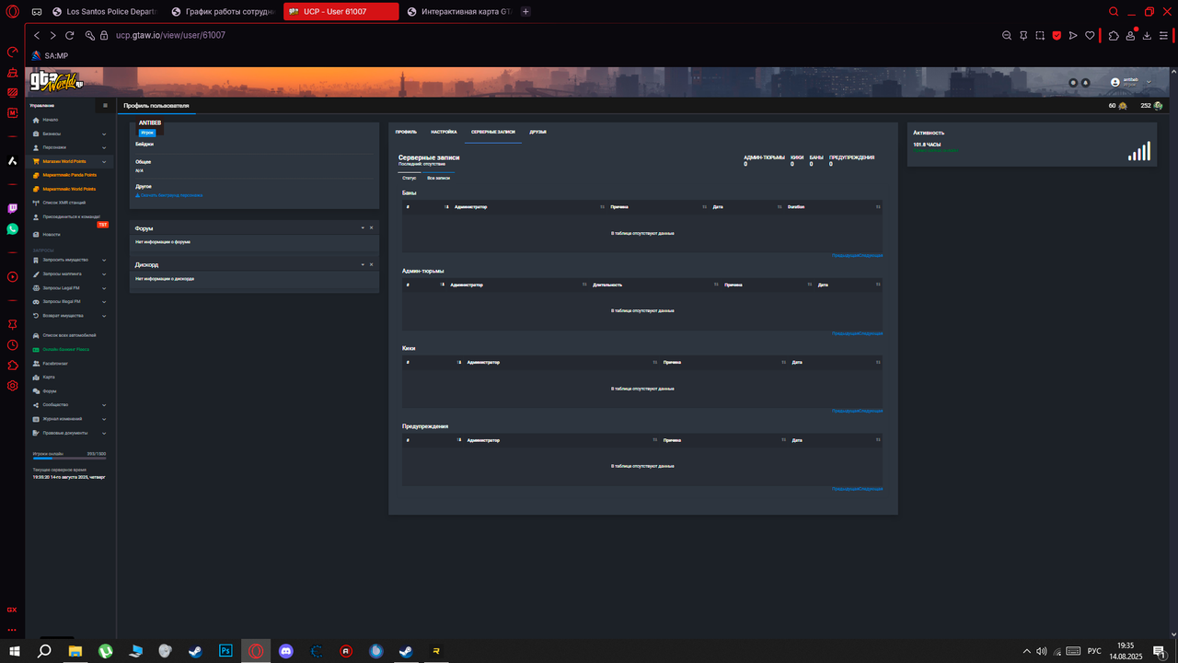Open history clock icon in Opera sidebar
The image size is (1178, 663).
[x=13, y=345]
